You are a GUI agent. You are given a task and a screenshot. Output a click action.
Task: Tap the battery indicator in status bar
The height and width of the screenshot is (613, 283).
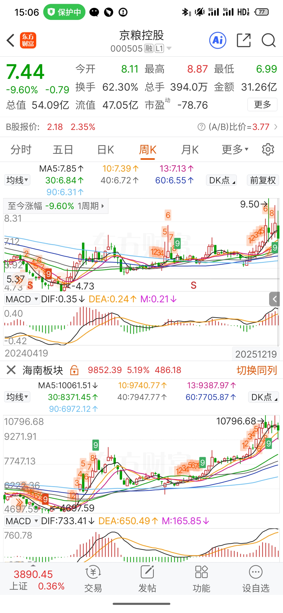[262, 12]
